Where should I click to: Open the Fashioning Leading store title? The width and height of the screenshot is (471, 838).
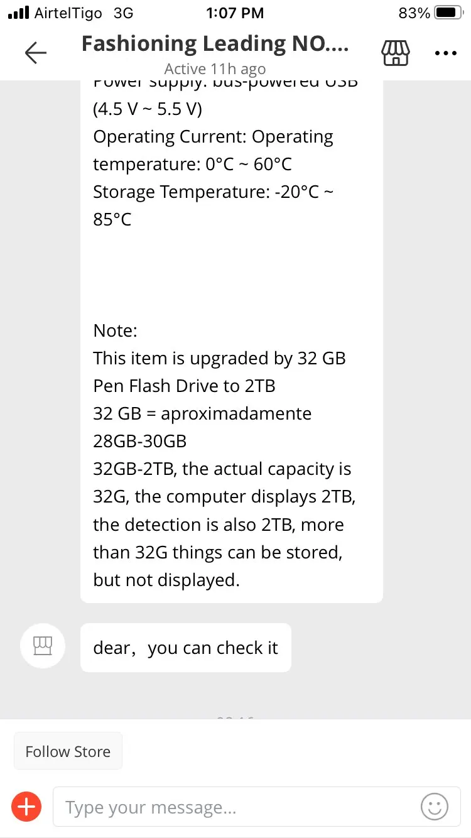click(x=215, y=44)
